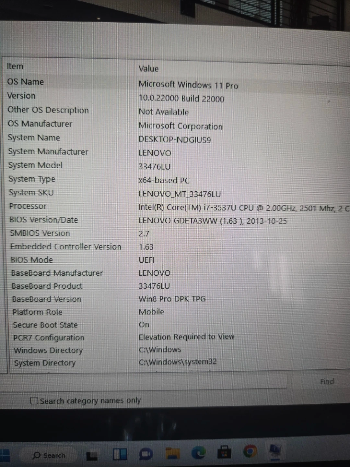Open the Windows Start menu
This screenshot has width=350, height=467.
pyautogui.click(x=5, y=456)
